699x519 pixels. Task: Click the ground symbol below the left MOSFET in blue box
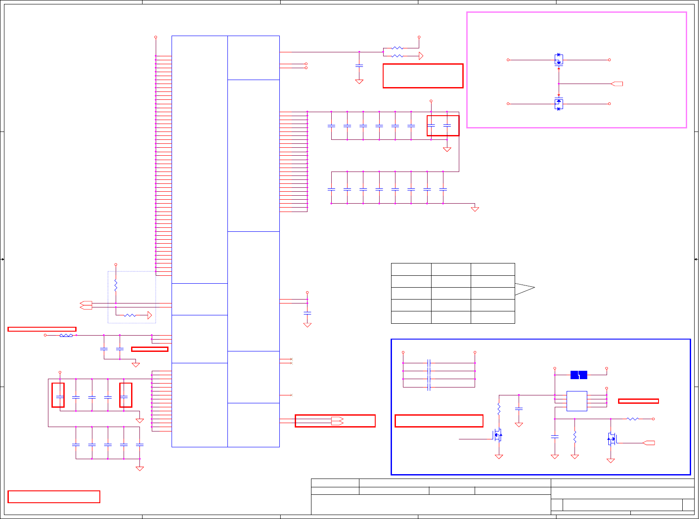[x=499, y=457]
